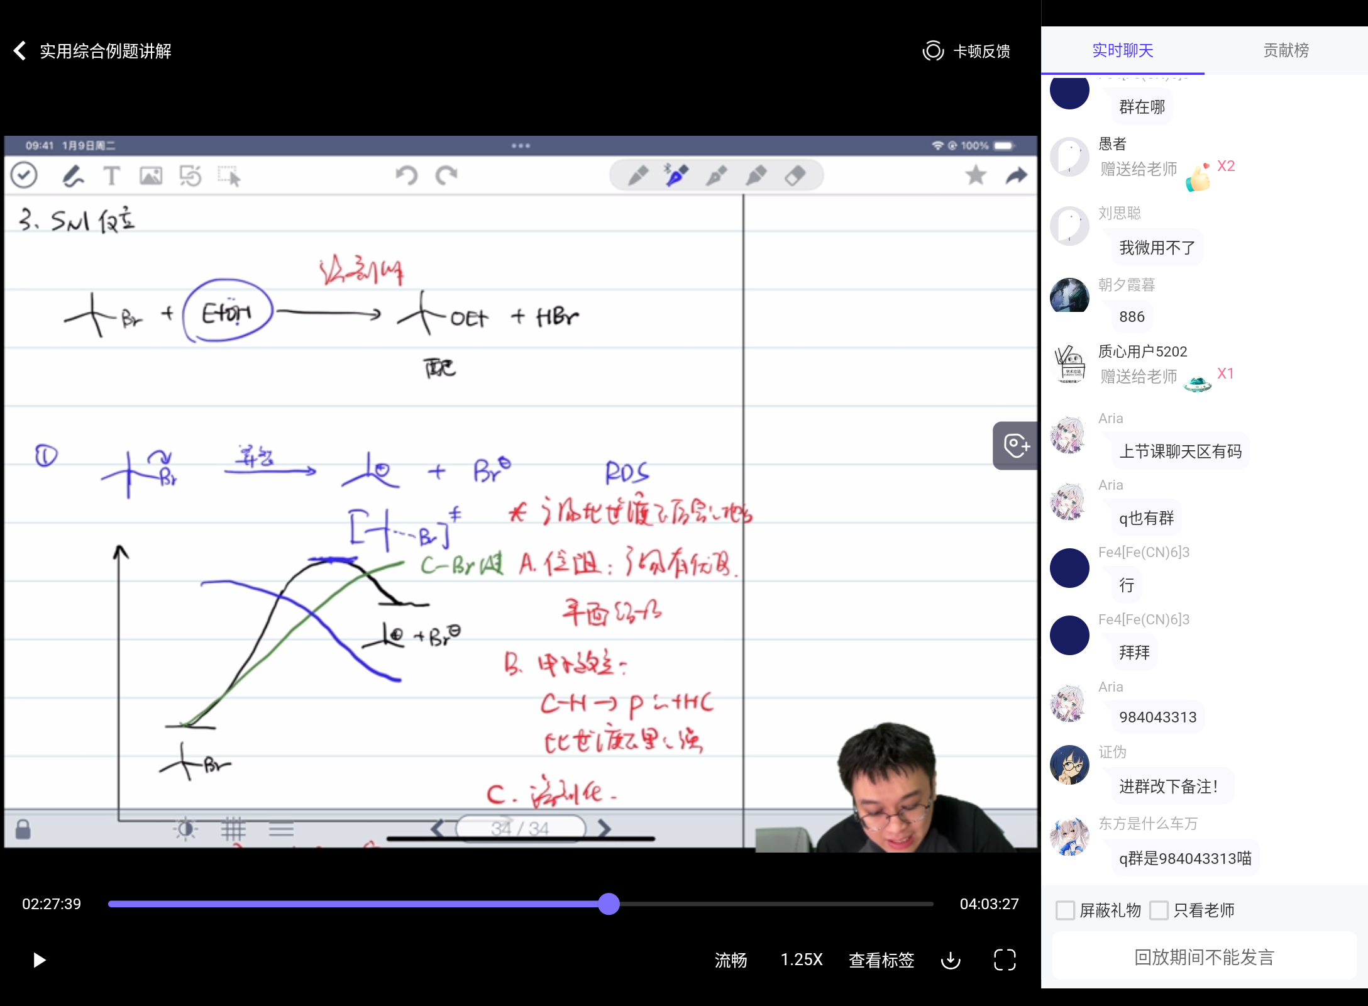The height and width of the screenshot is (1006, 1368).
Task: Click the image insertion icon
Action: pyautogui.click(x=151, y=176)
